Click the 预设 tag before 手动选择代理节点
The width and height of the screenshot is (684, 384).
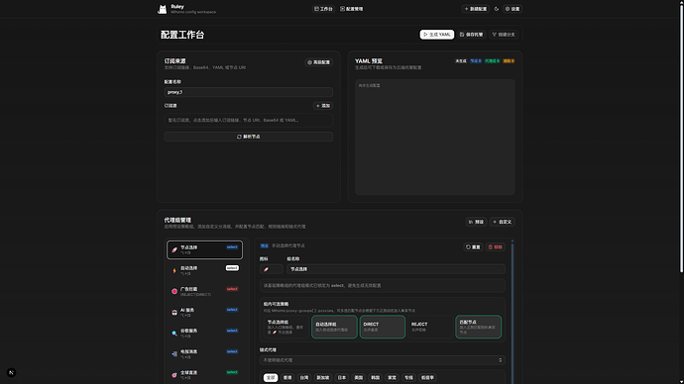pos(265,246)
